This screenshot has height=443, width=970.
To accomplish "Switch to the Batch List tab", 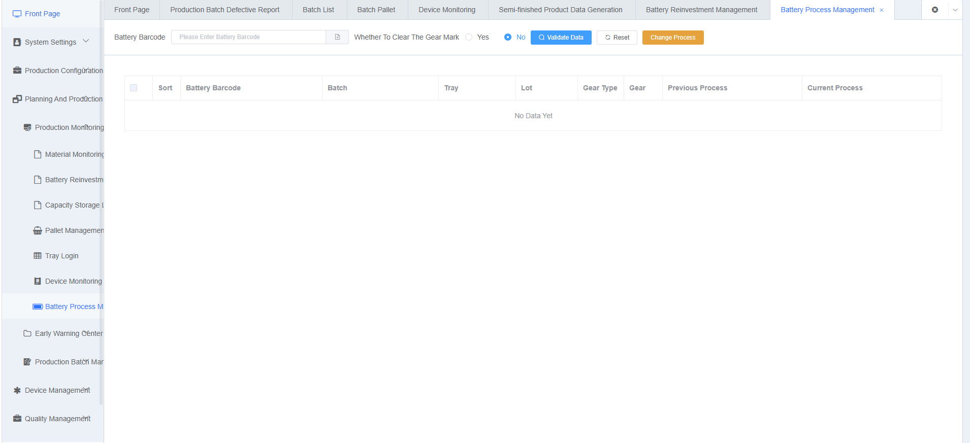I will tap(318, 10).
